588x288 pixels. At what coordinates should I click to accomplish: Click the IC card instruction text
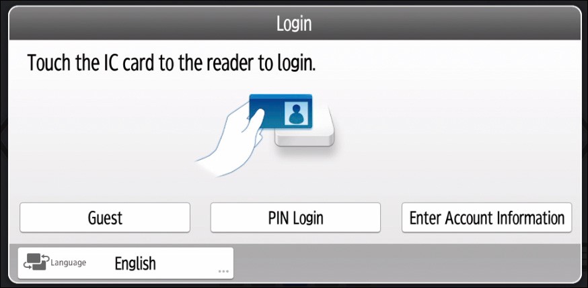pos(172,63)
